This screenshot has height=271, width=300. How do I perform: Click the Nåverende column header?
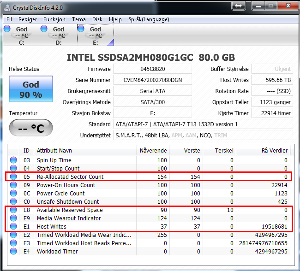[153, 150]
